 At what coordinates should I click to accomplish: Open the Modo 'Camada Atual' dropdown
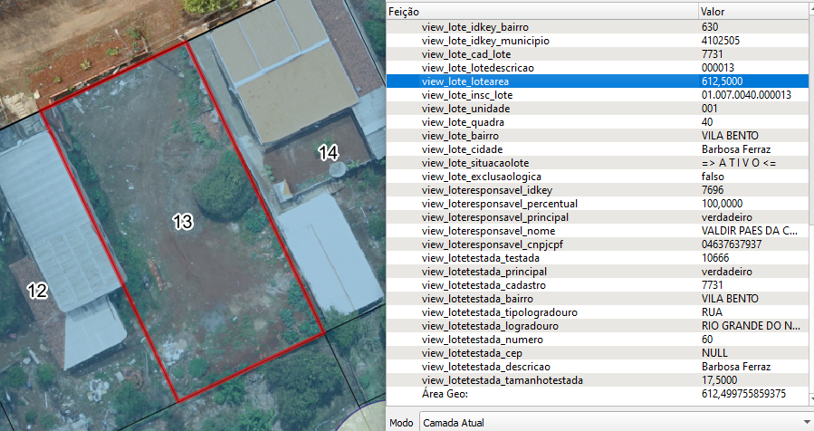pyautogui.click(x=617, y=422)
